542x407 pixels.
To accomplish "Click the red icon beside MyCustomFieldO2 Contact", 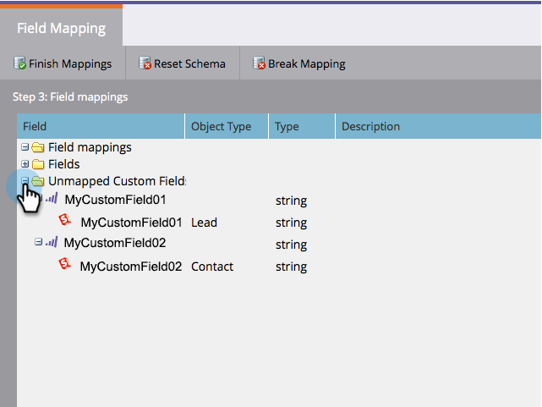I will pyautogui.click(x=64, y=265).
